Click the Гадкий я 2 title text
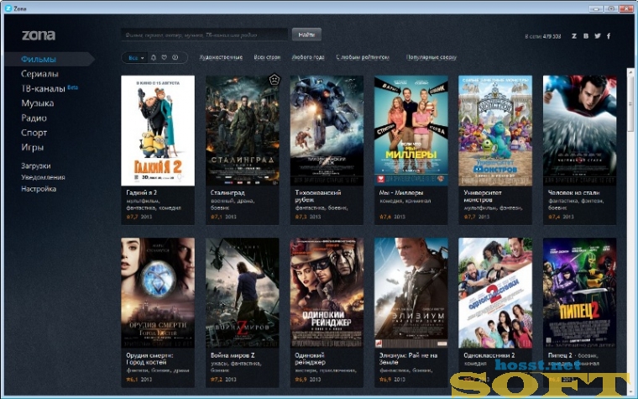The width and height of the screenshot is (638, 399). pos(141,192)
